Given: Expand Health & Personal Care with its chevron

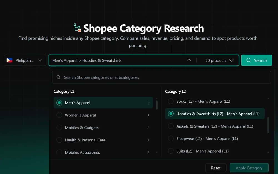Looking at the screenshot, I should click(x=148, y=140).
